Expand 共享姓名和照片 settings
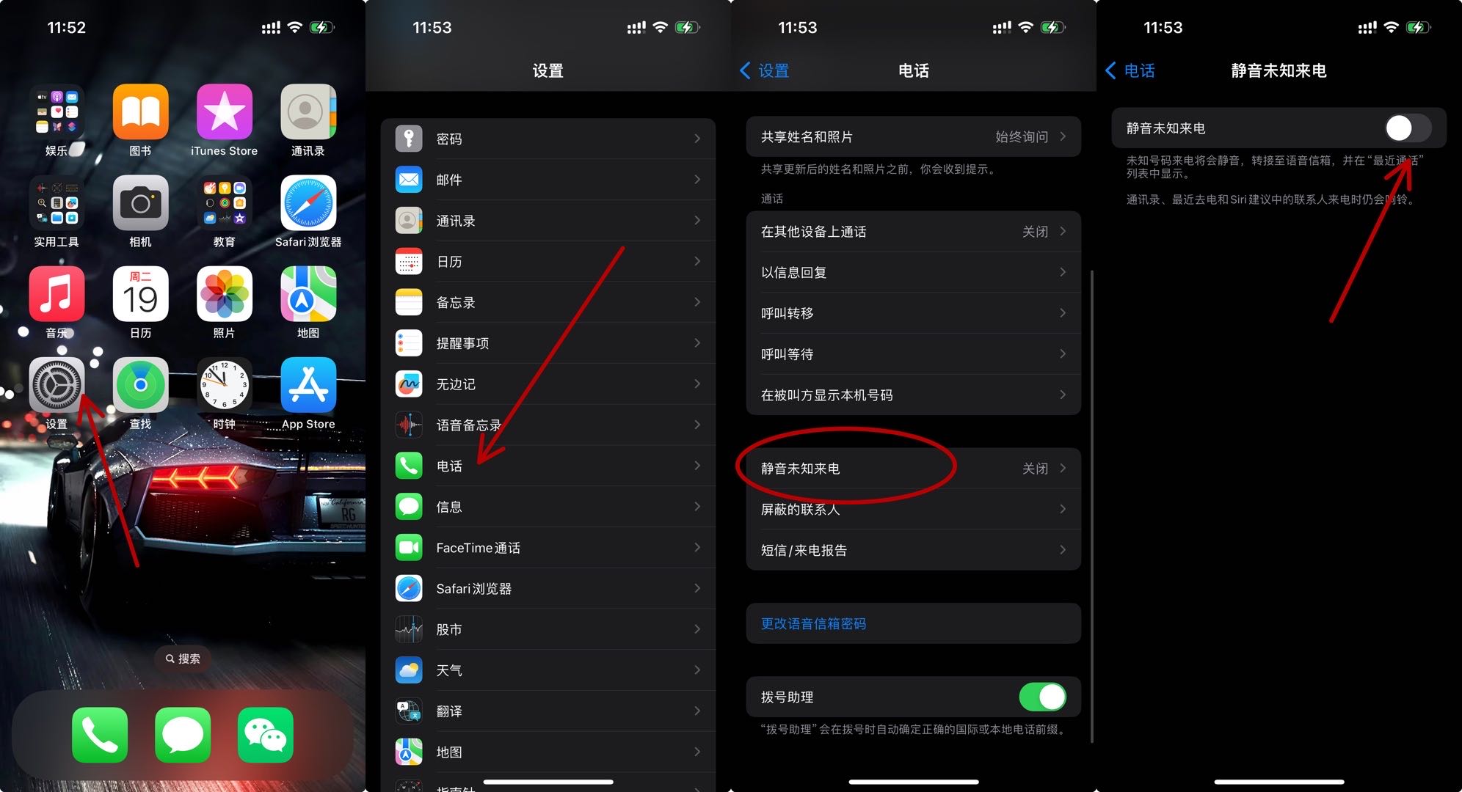The height and width of the screenshot is (792, 1462). pyautogui.click(x=912, y=136)
